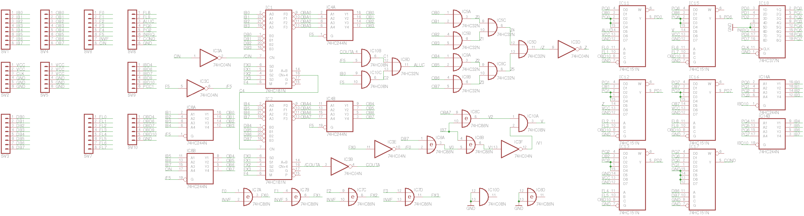The image size is (804, 216).
Task: Select the IC3D inverter with Z output
Action: click(x=566, y=49)
